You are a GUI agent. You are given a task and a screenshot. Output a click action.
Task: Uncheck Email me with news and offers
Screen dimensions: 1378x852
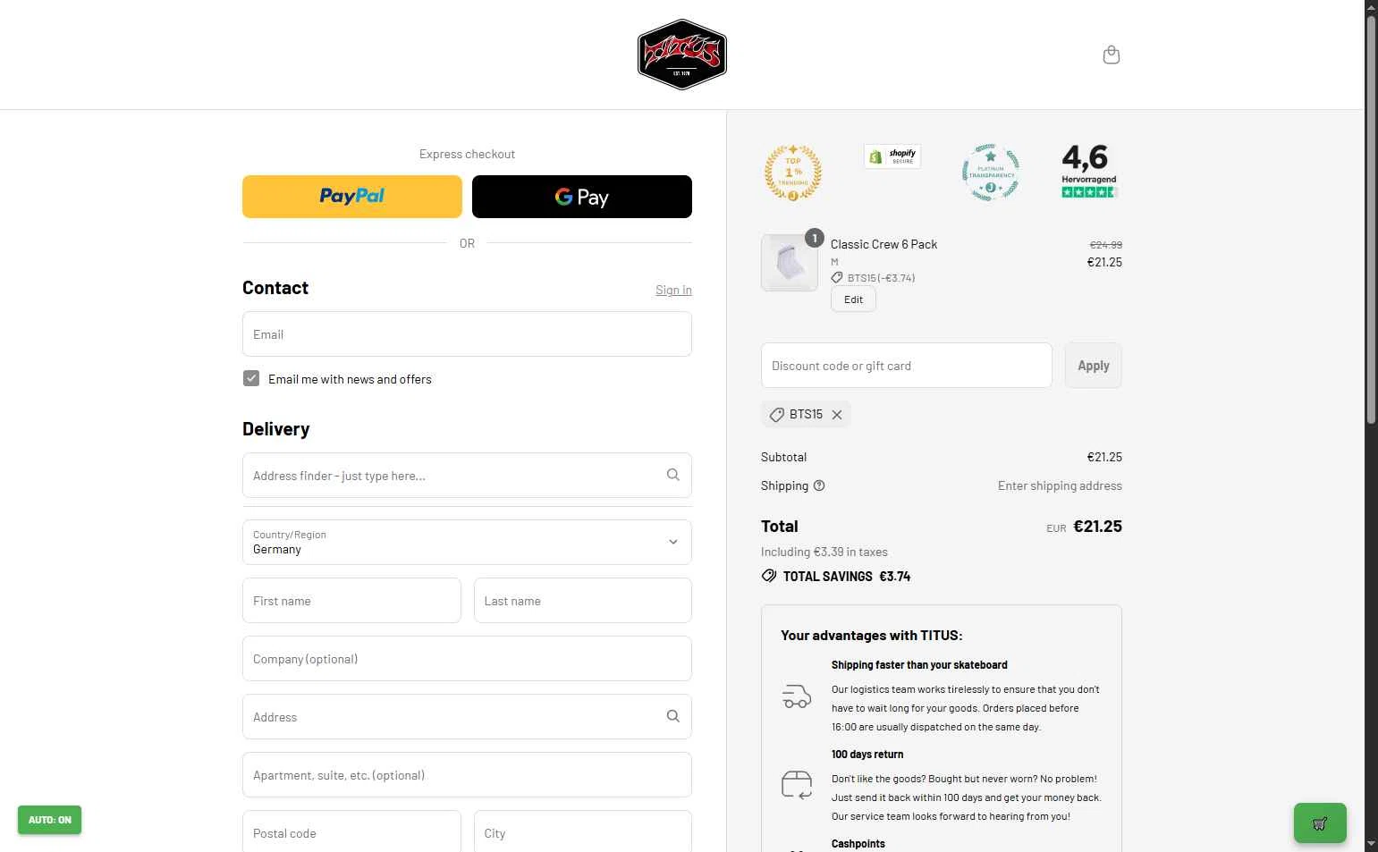[x=251, y=378]
